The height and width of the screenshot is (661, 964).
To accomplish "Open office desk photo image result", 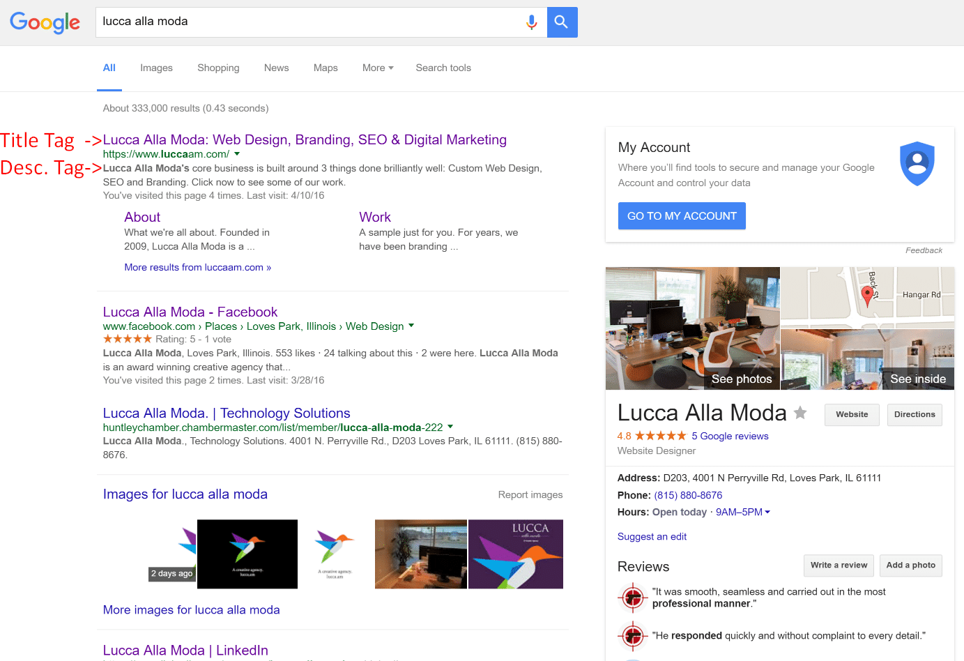I will click(421, 554).
